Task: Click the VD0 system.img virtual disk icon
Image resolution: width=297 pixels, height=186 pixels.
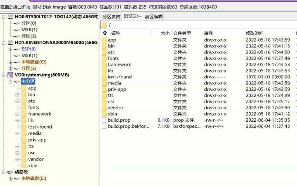Action: (10, 75)
